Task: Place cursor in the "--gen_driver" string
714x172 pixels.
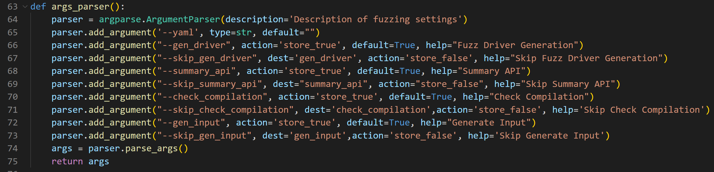Action: point(194,45)
